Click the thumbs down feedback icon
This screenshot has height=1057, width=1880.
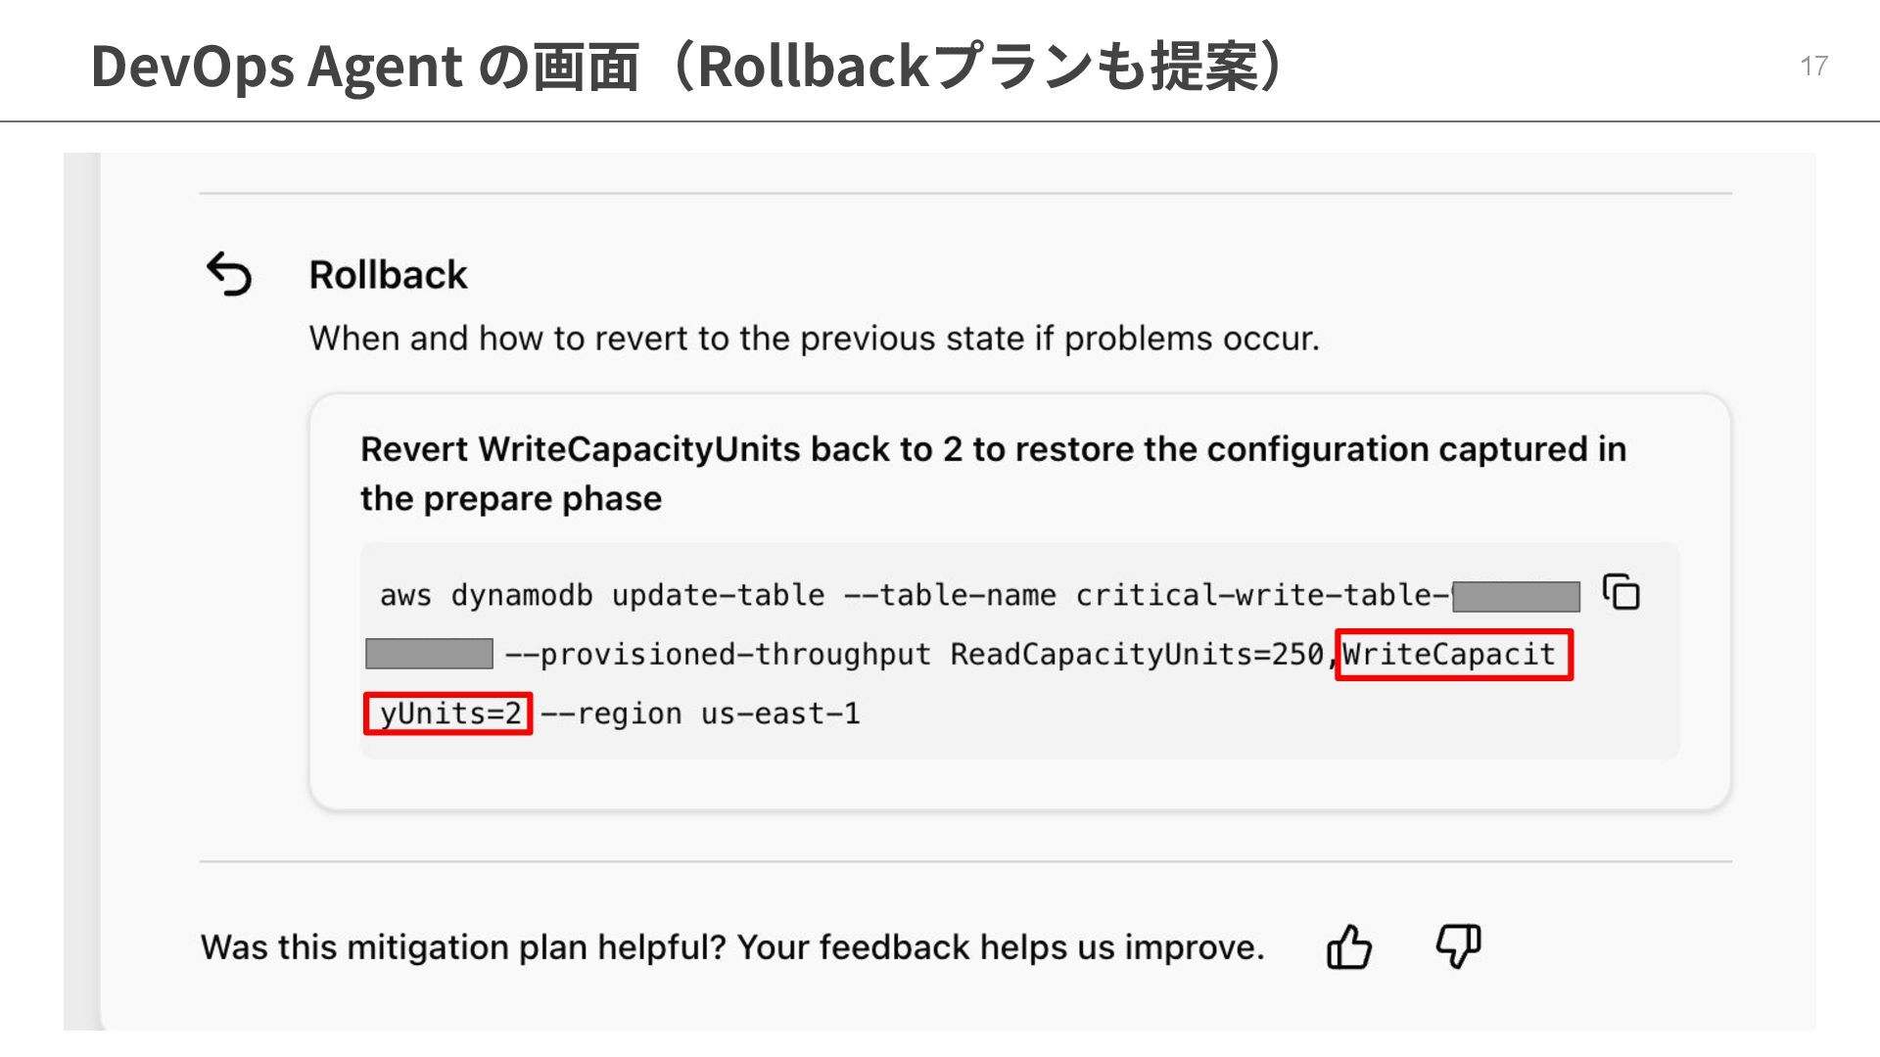tap(1458, 945)
